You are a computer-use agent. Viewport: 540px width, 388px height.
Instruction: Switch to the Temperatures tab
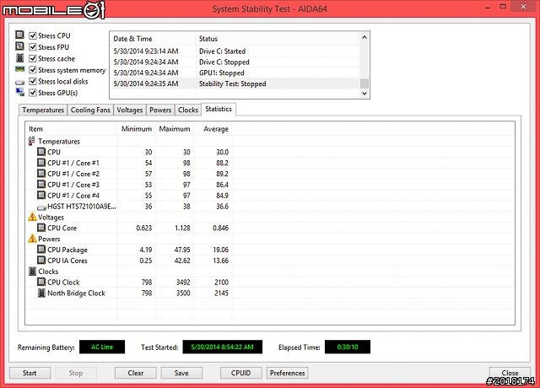click(x=43, y=110)
